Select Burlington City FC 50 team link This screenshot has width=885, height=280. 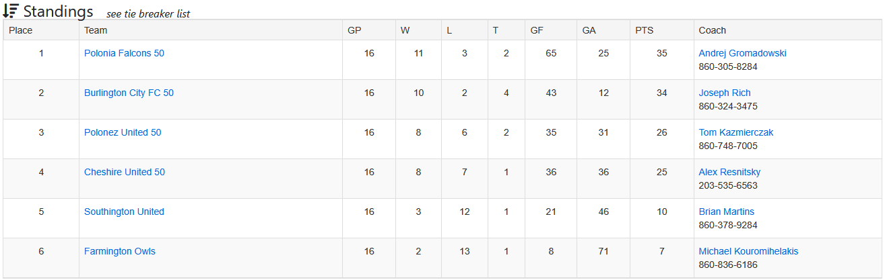click(x=129, y=93)
